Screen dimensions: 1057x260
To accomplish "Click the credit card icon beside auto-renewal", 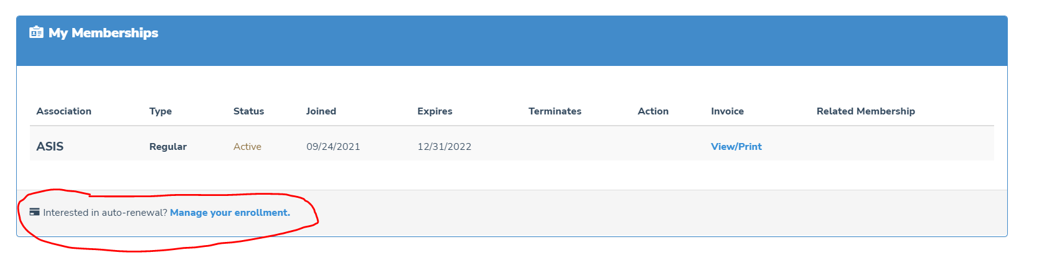I will [35, 212].
